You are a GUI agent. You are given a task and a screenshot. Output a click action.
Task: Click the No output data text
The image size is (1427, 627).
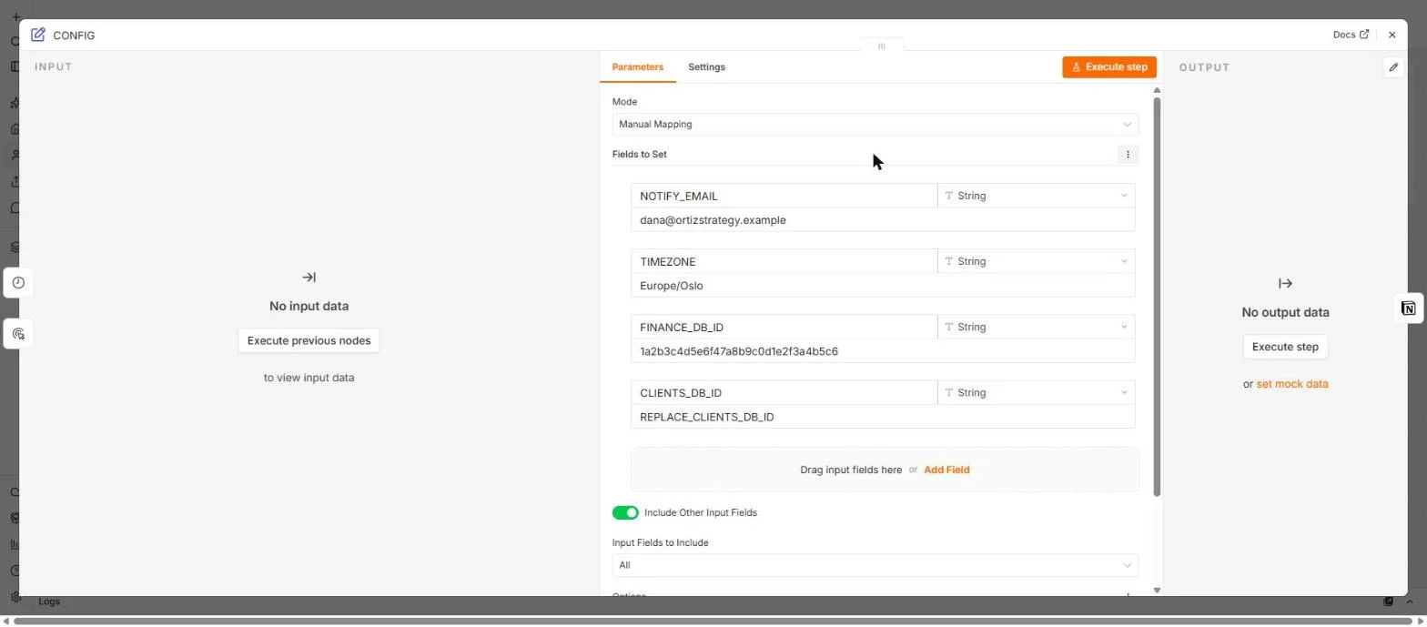point(1285,312)
